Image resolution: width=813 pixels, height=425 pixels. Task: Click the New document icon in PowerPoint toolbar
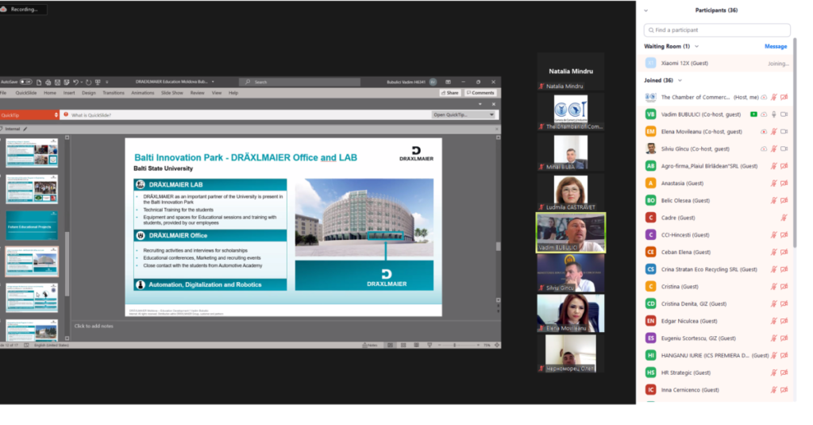[x=39, y=82]
